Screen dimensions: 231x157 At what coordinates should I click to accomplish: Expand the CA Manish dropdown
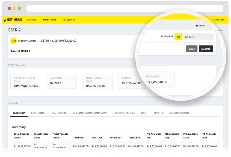32,20
